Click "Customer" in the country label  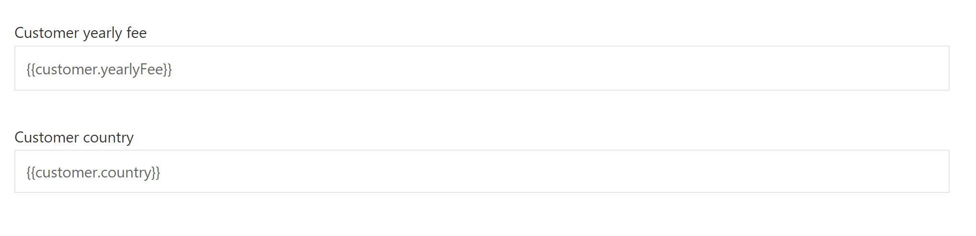47,137
